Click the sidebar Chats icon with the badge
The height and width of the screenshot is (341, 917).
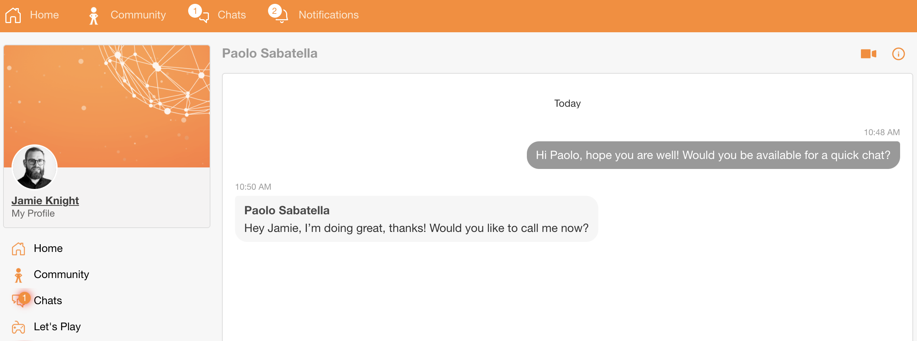coord(20,300)
